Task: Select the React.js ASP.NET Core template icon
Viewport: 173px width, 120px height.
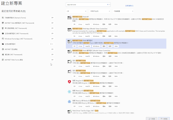Action: click(69, 92)
